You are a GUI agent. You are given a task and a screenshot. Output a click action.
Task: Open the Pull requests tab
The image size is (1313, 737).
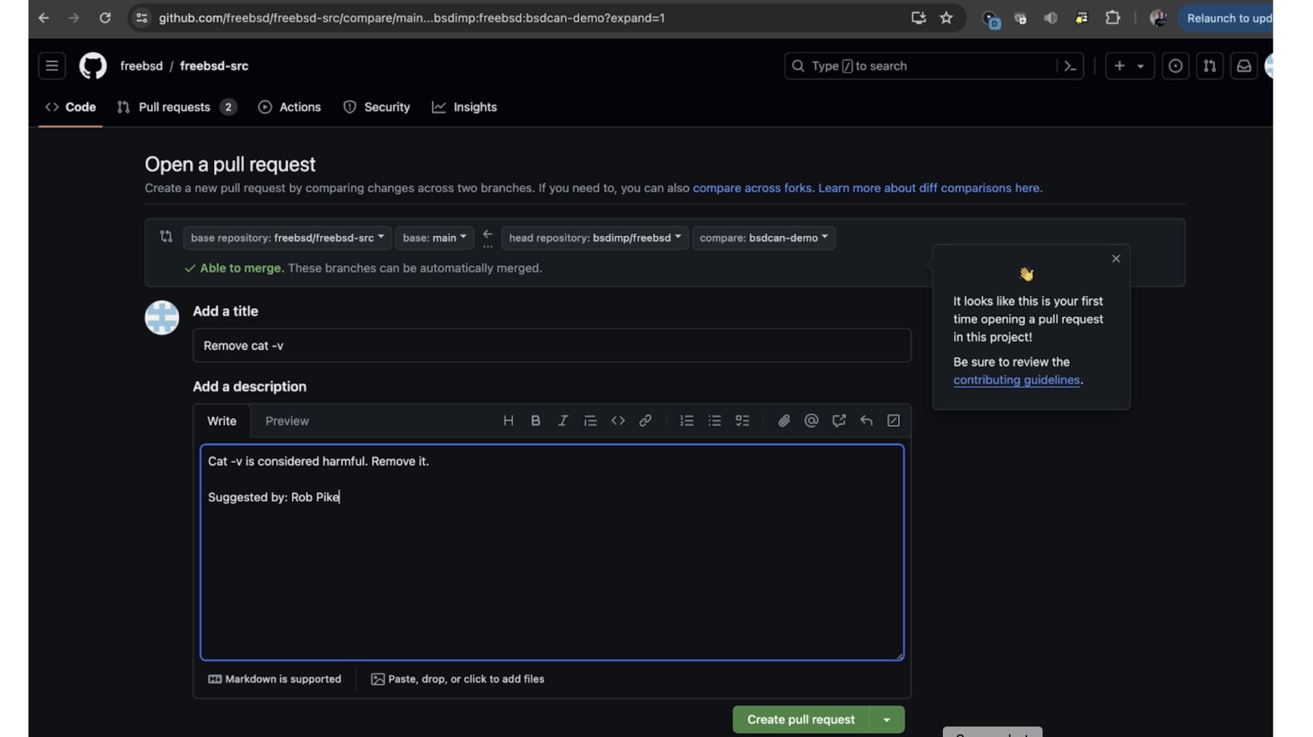tap(174, 107)
